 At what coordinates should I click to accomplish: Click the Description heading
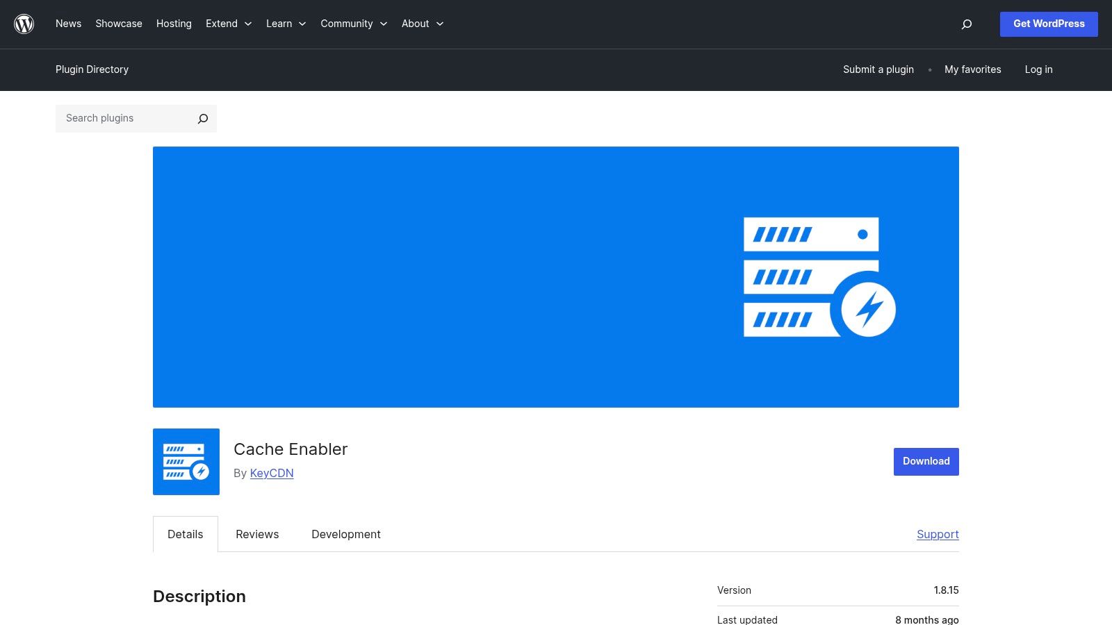point(199,597)
